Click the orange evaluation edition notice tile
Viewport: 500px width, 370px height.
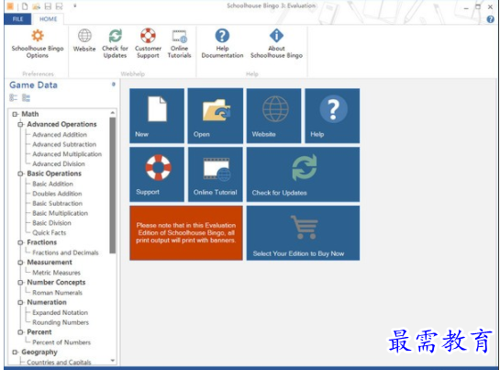(186, 233)
